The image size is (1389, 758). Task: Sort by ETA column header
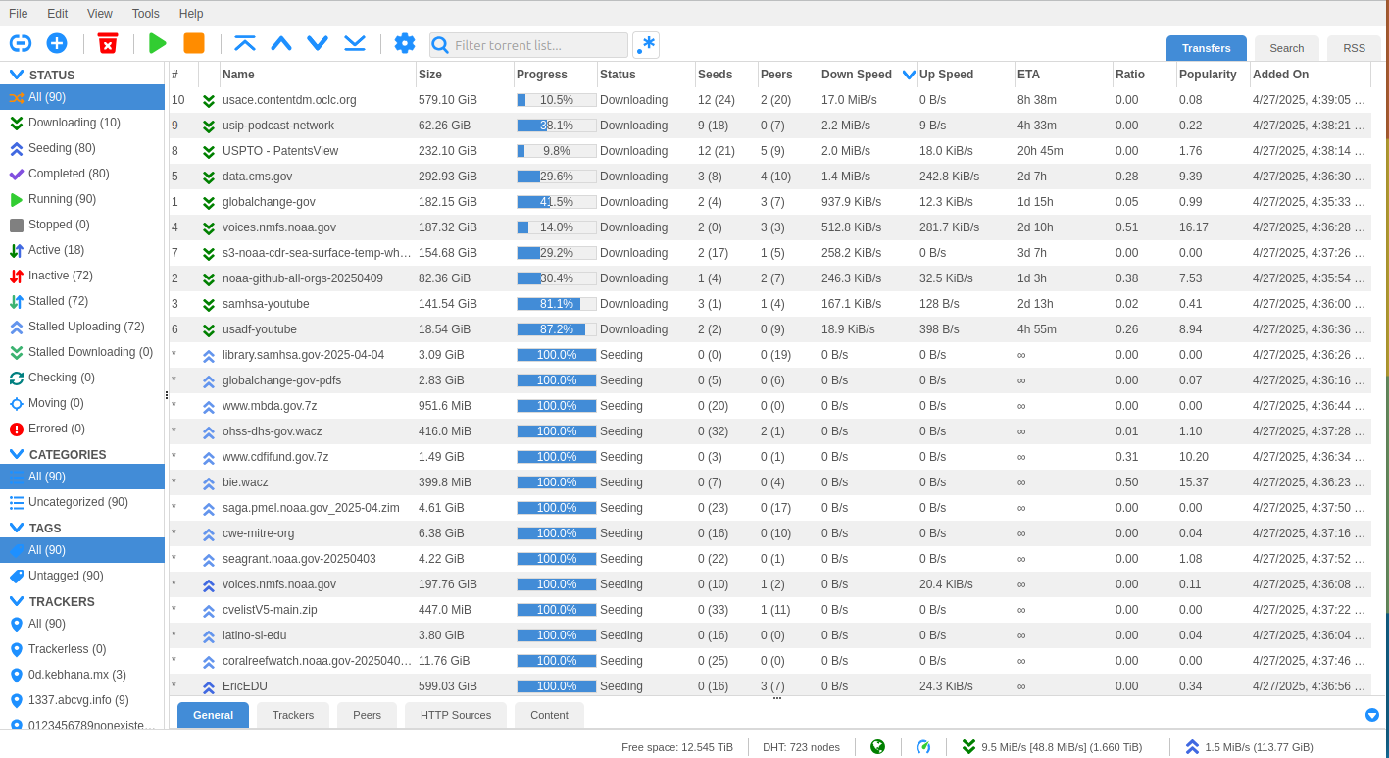pyautogui.click(x=1064, y=75)
